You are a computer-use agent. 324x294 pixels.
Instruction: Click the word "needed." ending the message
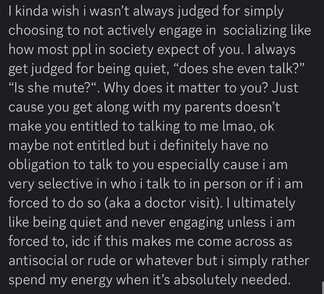click(268, 280)
